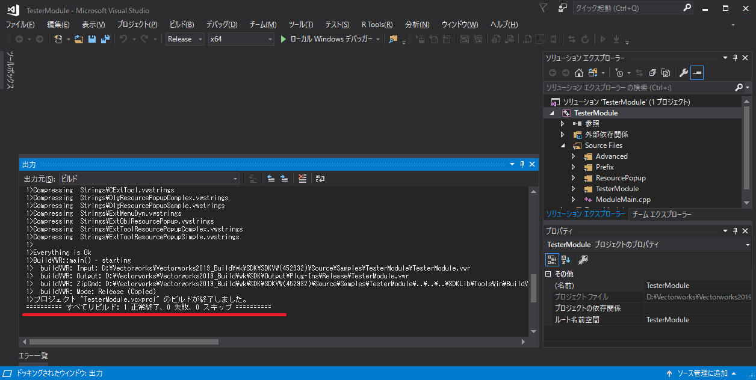Click the Output vertical scrollbar thumb
Screen dimensions: 756x380
(x=533, y=289)
